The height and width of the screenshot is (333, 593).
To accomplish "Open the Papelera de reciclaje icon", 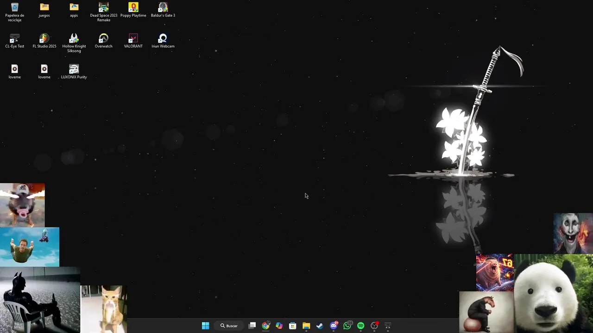I will 14,12.
